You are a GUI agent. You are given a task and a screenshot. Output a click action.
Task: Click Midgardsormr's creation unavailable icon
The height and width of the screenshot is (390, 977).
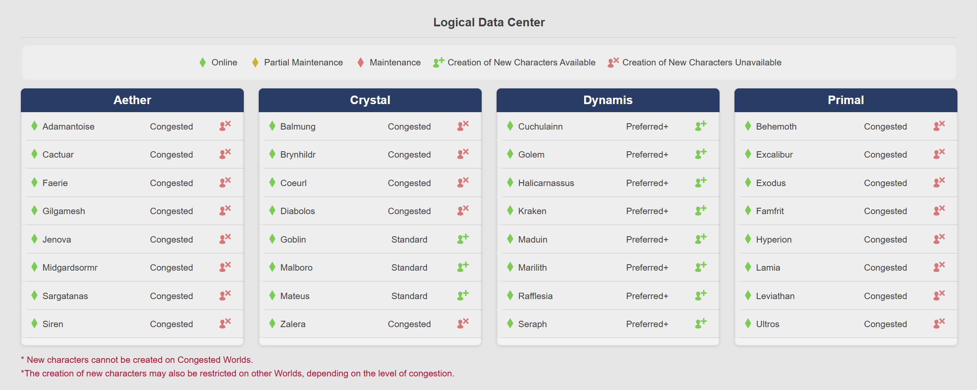(225, 266)
